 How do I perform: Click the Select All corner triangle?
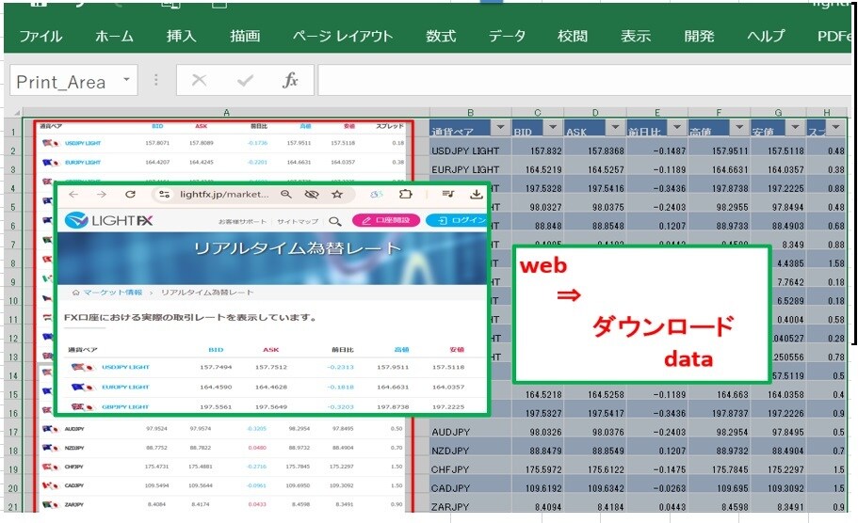[x=17, y=113]
